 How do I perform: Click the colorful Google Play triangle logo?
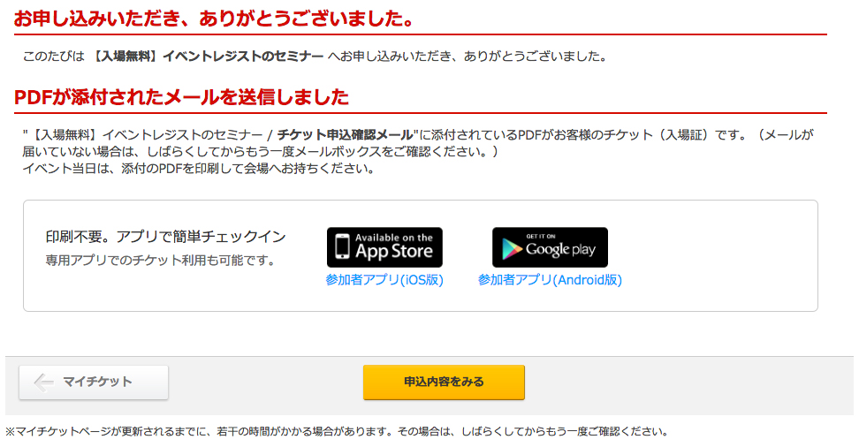click(513, 249)
